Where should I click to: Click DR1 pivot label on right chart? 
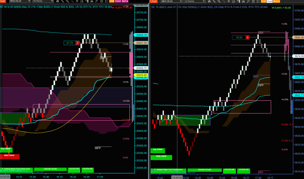[261, 33]
